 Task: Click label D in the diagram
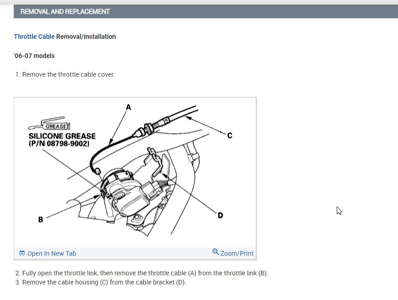[x=221, y=216]
